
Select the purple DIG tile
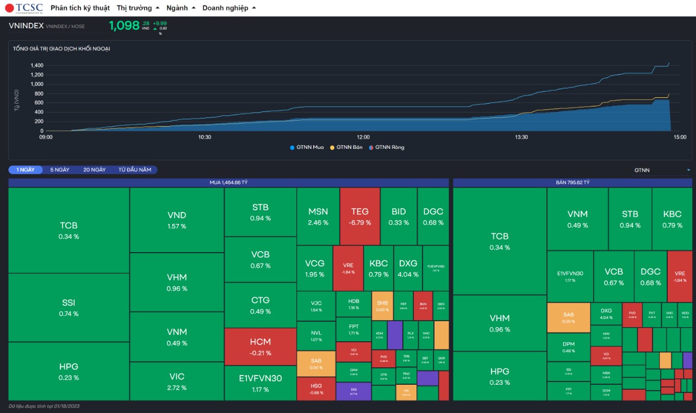click(353, 391)
